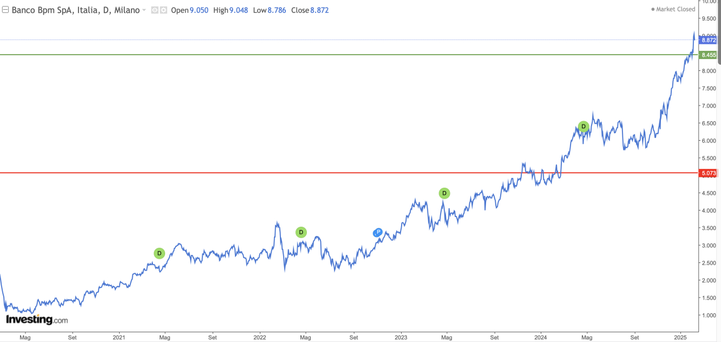Click the green D dividend marker near 2022
This screenshot has height=342, width=721.
tap(301, 232)
